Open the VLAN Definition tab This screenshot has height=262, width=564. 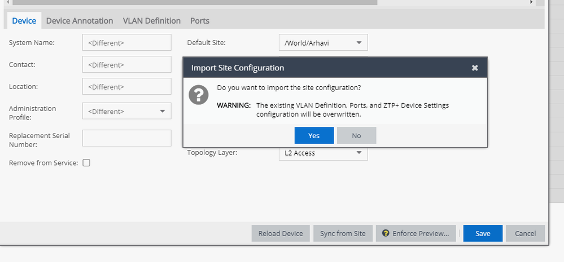click(x=152, y=21)
